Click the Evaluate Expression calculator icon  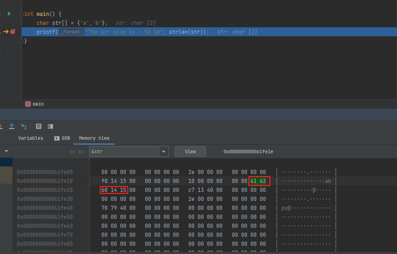coord(39,126)
